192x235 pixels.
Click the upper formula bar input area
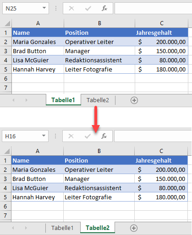[x=154, y=8]
